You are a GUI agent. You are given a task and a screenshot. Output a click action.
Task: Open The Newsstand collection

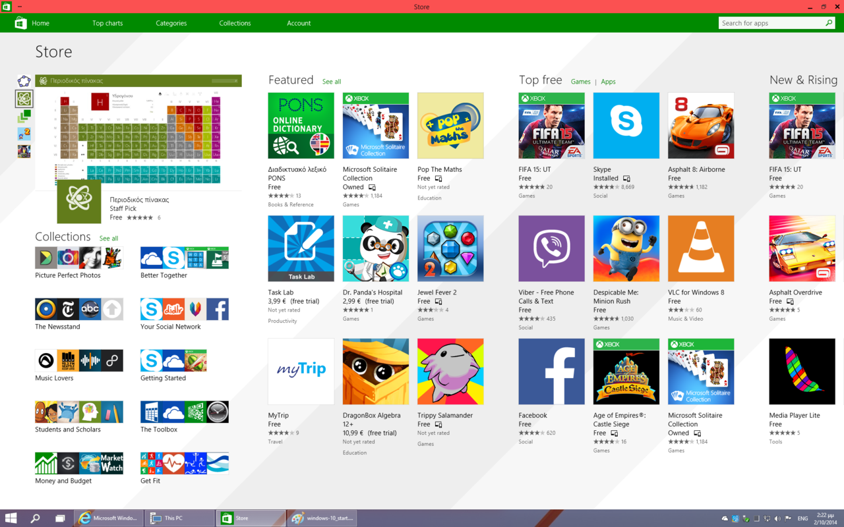coord(79,314)
